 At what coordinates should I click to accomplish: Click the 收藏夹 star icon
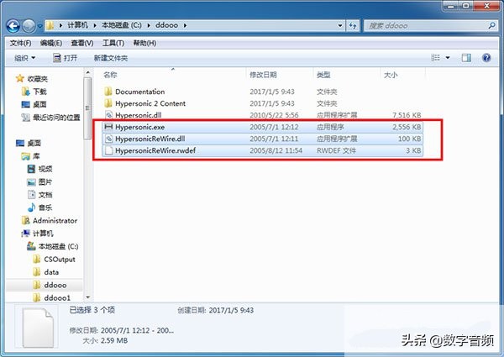click(x=20, y=78)
